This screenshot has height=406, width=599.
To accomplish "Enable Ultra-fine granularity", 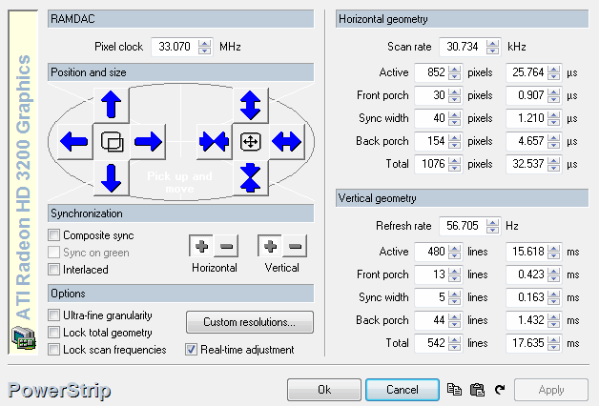I will 53,315.
